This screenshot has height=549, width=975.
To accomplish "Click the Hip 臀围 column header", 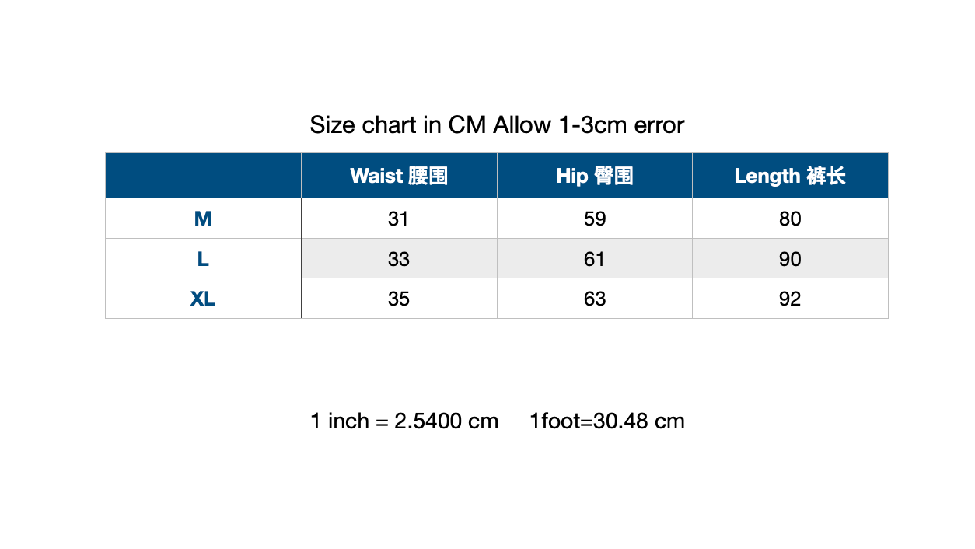I will click(595, 176).
